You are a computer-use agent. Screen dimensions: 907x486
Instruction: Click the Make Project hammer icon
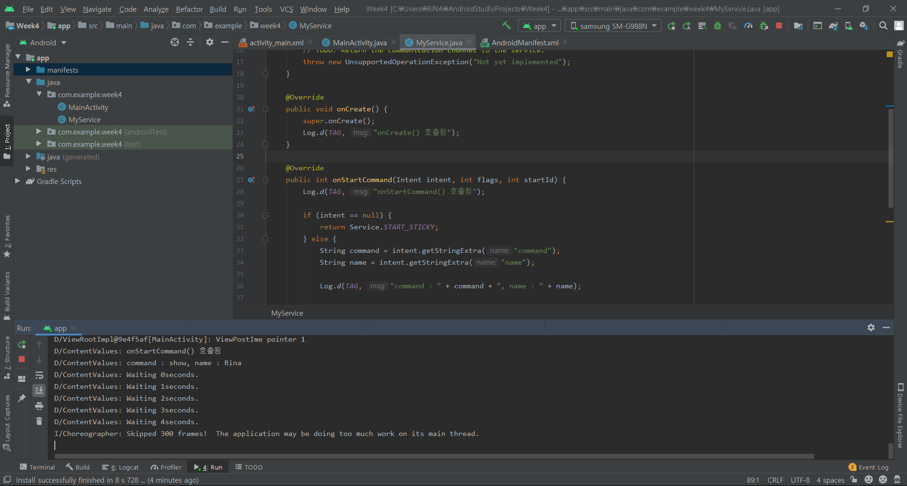coord(506,25)
